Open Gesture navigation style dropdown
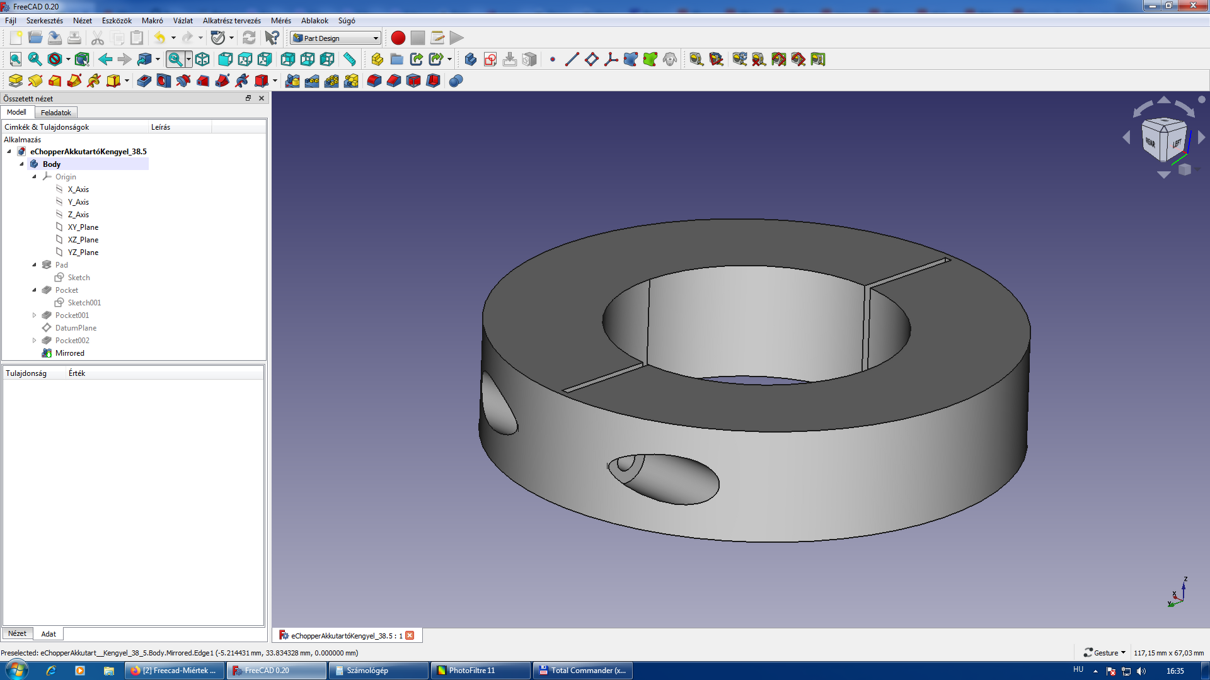Screen dimensions: 1210x680 (x=1105, y=653)
